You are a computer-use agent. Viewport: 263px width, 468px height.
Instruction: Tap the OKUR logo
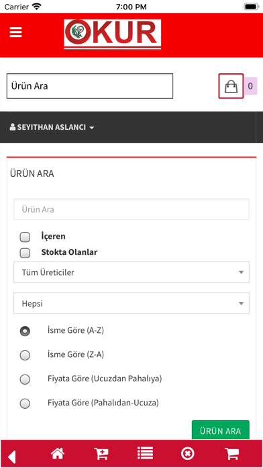click(113, 34)
